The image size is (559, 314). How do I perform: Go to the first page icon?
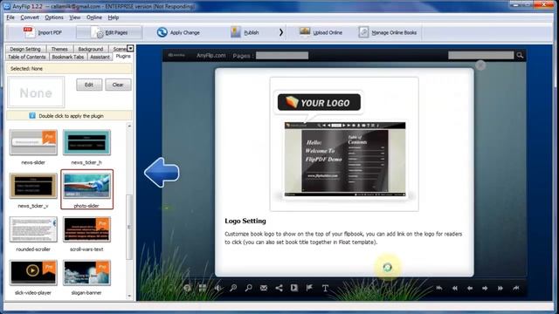coord(439,288)
